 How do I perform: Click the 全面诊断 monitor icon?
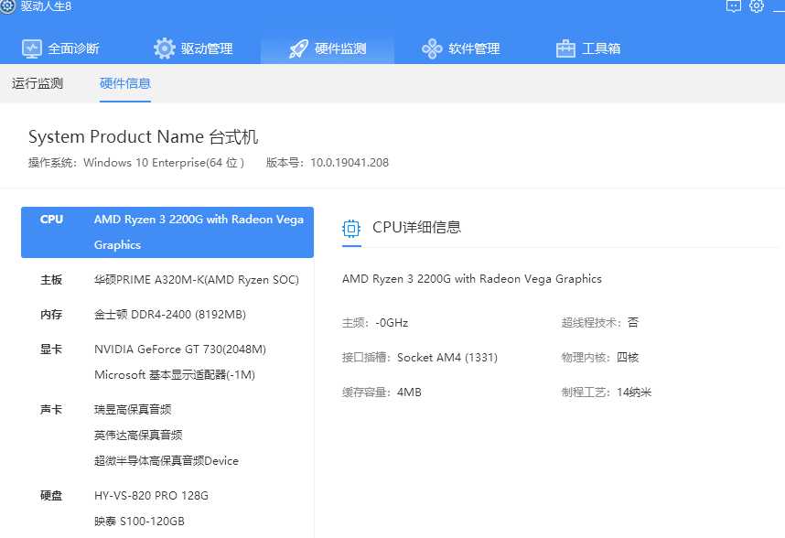(31, 48)
